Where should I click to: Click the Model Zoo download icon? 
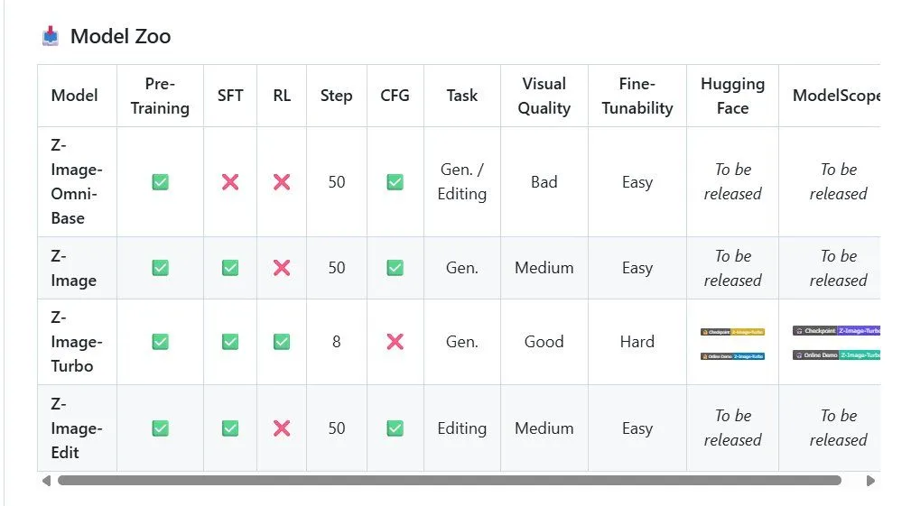click(51, 36)
